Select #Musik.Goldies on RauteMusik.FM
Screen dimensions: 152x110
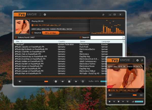click(60, 61)
